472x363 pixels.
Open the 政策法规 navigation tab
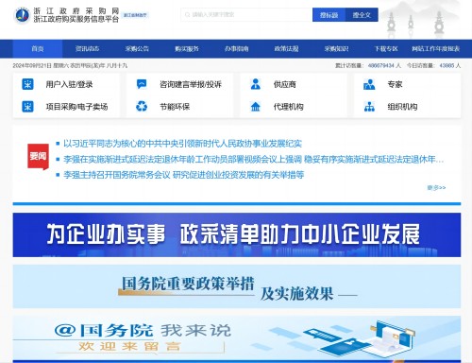pos(286,48)
